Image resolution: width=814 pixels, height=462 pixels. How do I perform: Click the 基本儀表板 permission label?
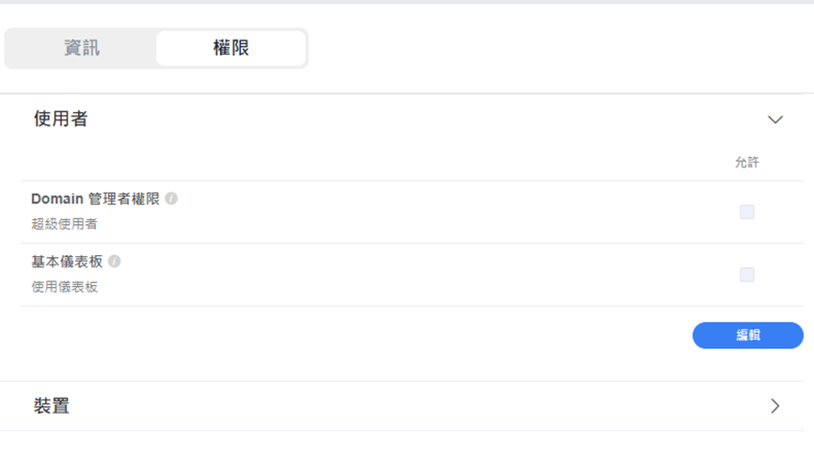pos(67,262)
